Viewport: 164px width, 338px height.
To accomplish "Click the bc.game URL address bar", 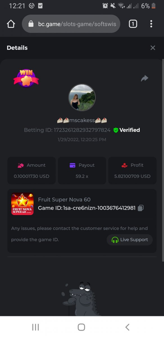I will pyautogui.click(x=71, y=24).
